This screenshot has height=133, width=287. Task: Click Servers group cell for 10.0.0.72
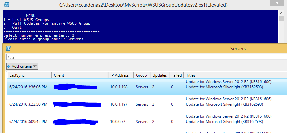tap(142, 121)
